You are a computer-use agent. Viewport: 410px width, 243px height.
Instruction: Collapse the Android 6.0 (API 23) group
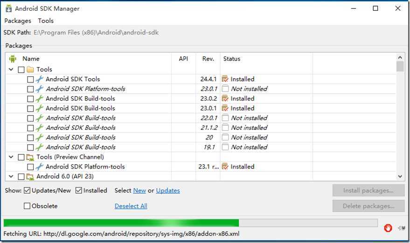pyautogui.click(x=11, y=176)
